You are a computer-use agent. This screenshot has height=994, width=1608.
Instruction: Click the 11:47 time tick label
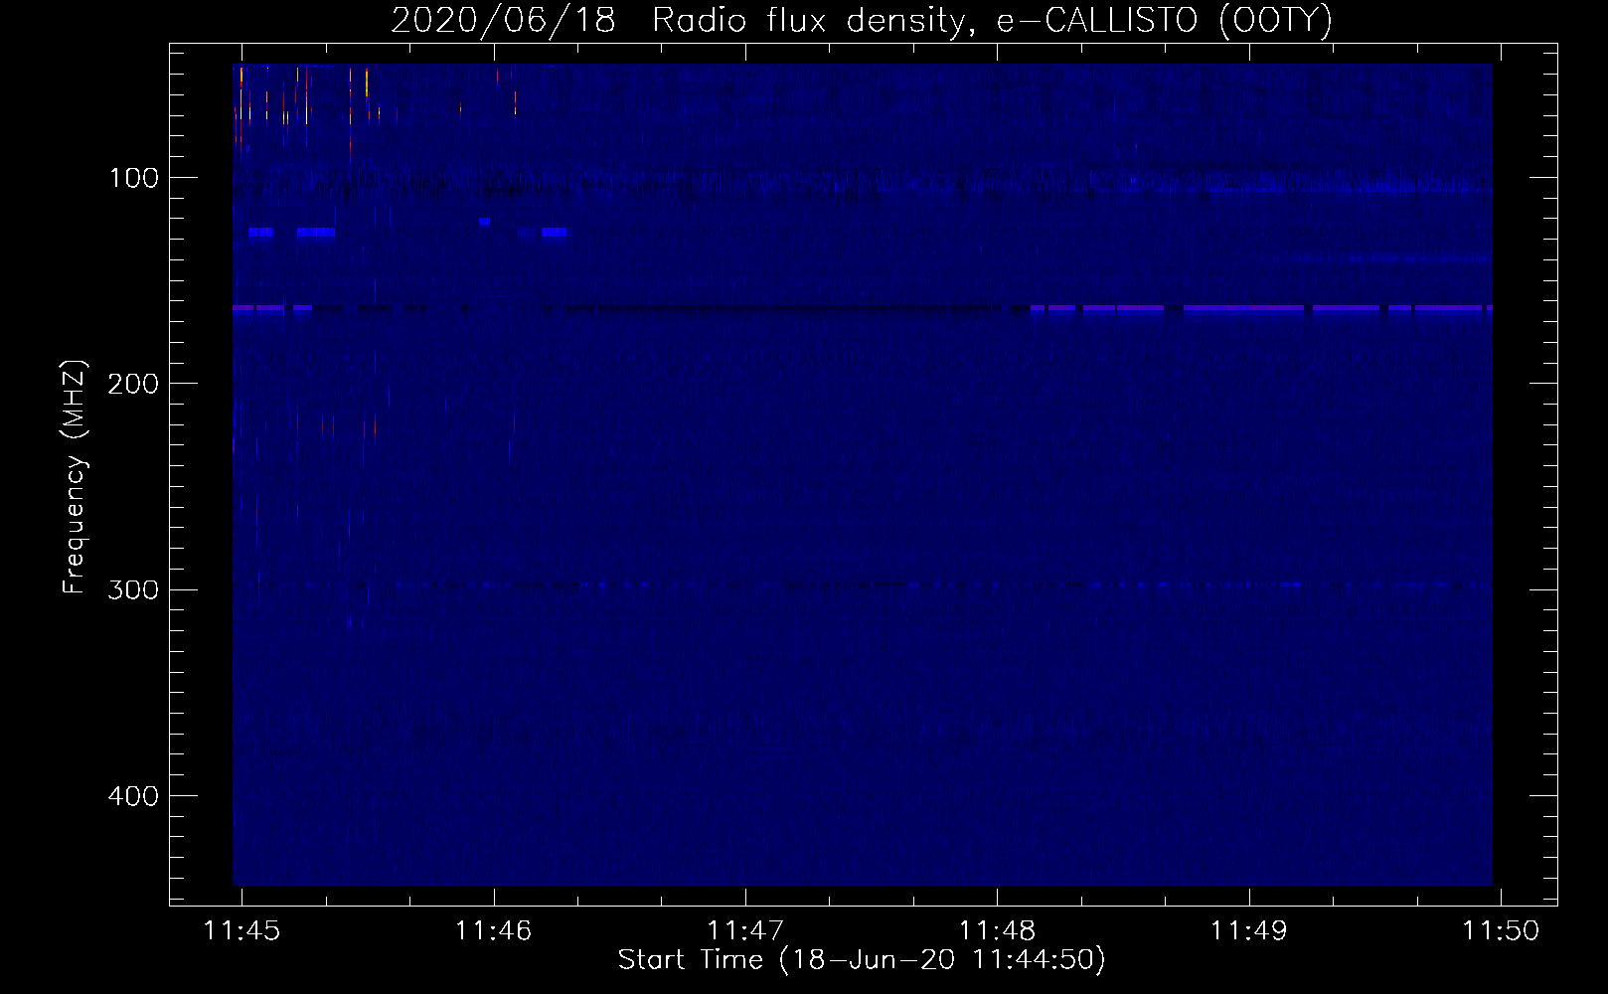745,930
